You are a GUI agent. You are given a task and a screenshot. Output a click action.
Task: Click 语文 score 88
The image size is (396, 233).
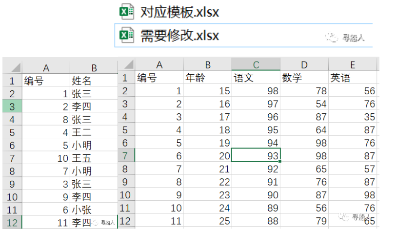pyautogui.click(x=256, y=221)
